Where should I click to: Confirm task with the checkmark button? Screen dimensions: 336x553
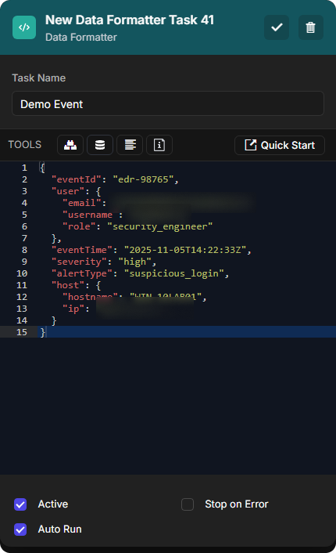277,27
